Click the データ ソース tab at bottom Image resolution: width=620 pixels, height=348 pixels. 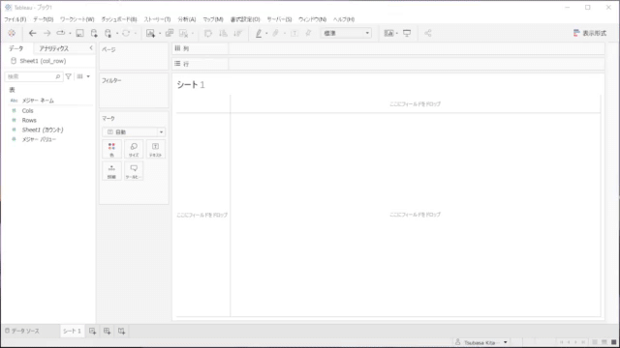[22, 331]
